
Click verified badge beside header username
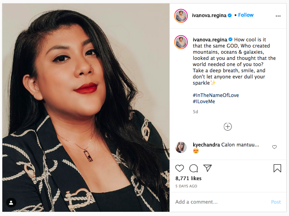(230, 15)
